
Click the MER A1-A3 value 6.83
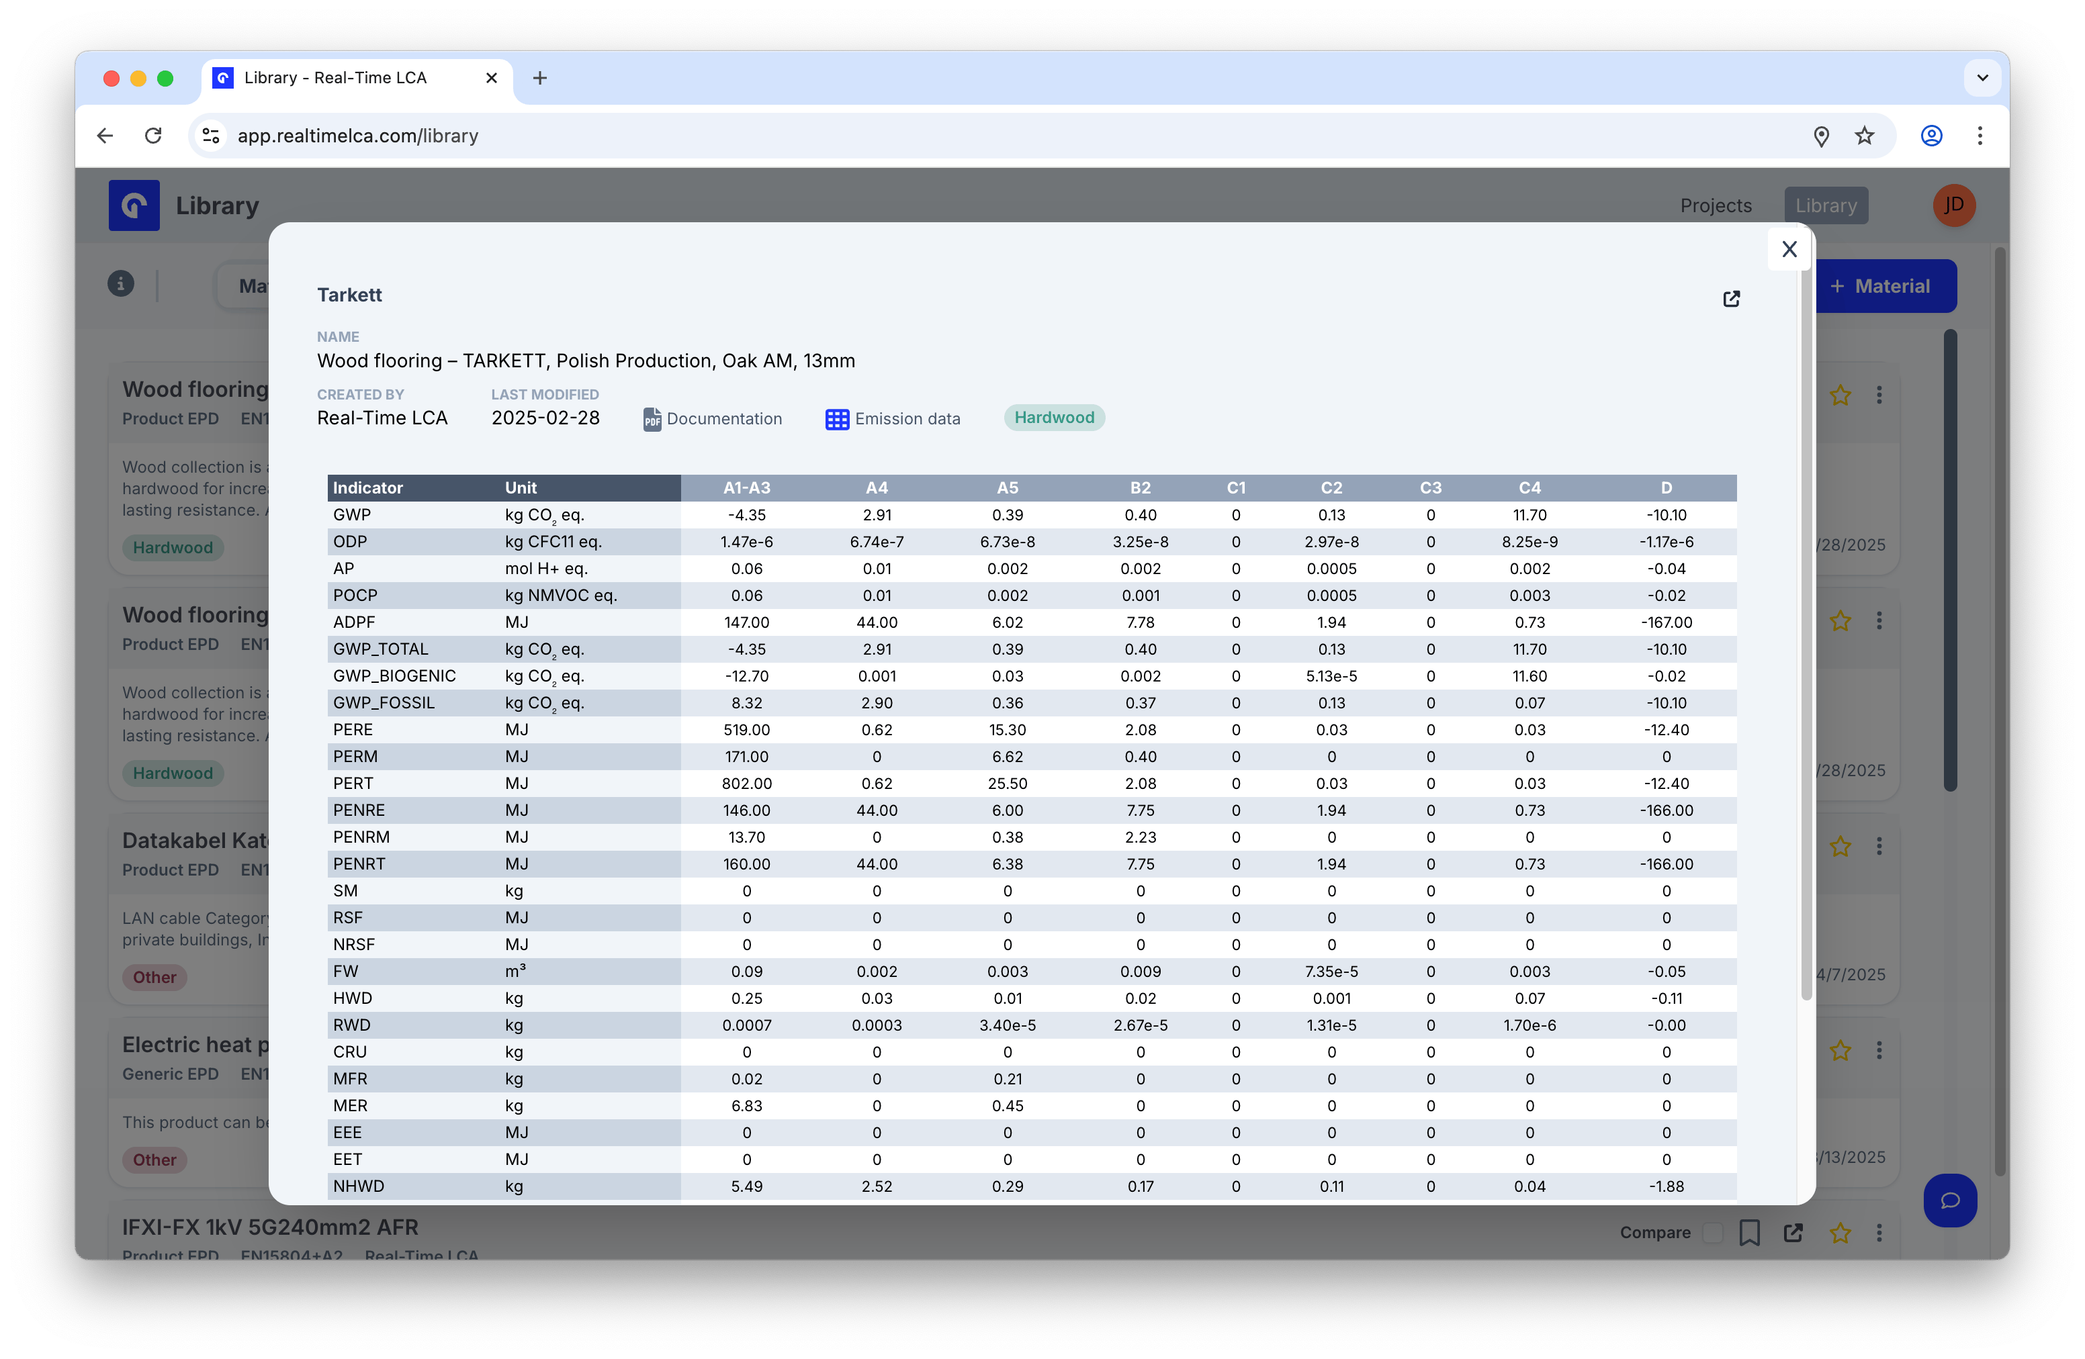coord(746,1106)
